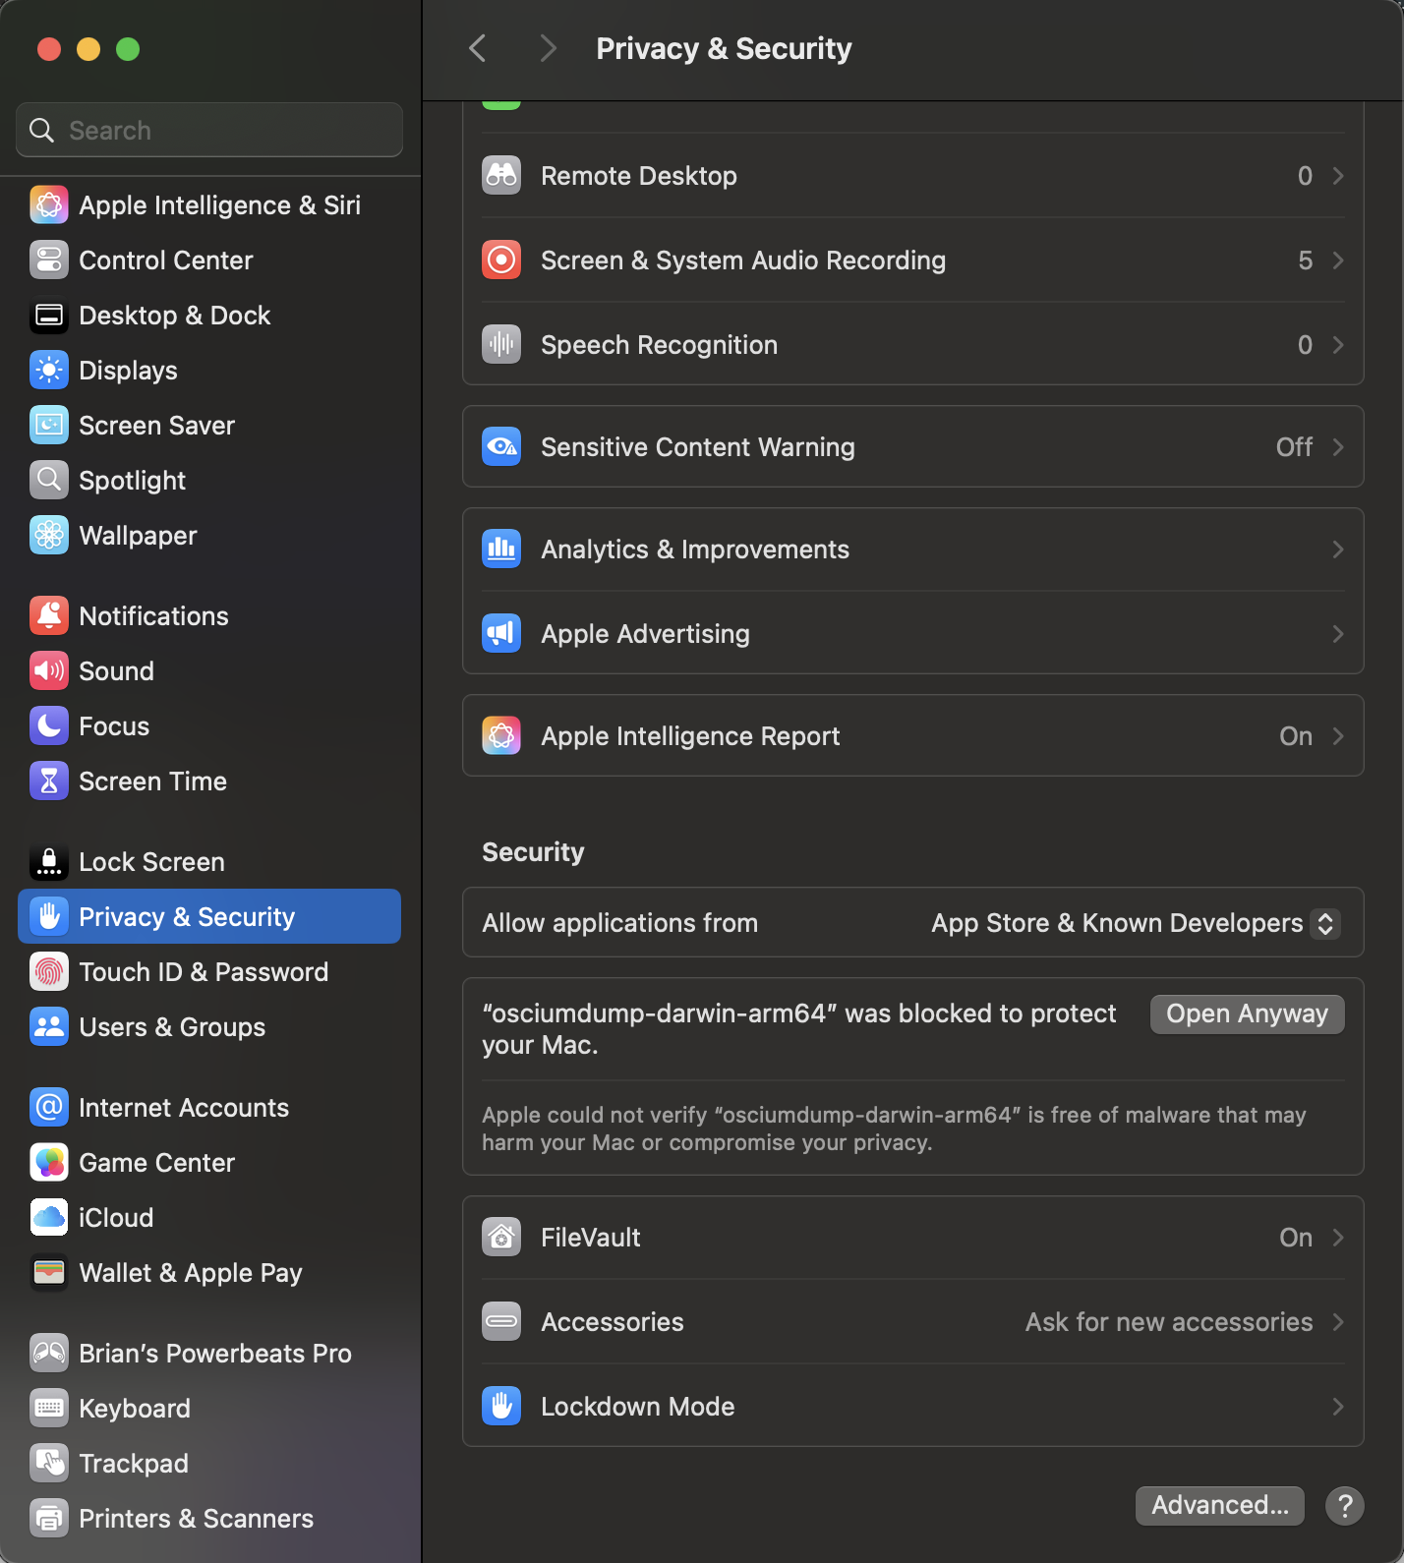Click the Analytics & Improvements chart icon
The height and width of the screenshot is (1563, 1404).
click(501, 550)
